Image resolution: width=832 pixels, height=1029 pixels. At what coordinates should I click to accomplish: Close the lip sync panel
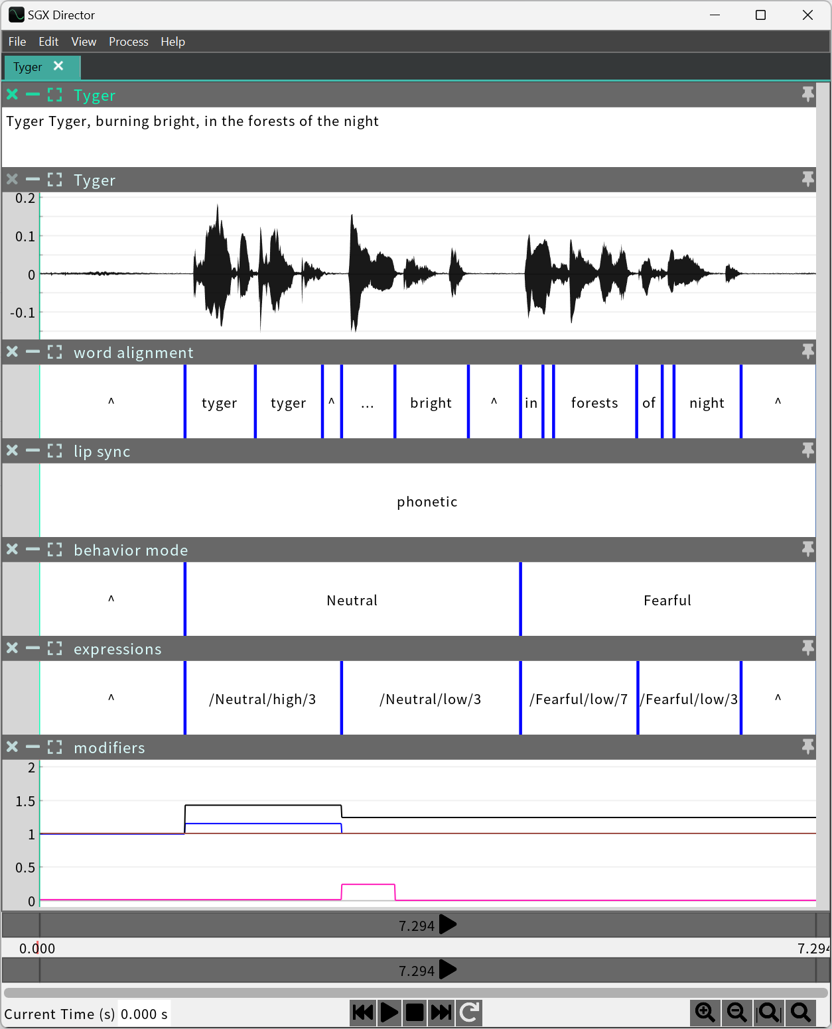11,451
